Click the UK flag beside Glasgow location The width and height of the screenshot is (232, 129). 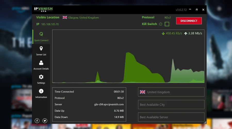(65, 18)
